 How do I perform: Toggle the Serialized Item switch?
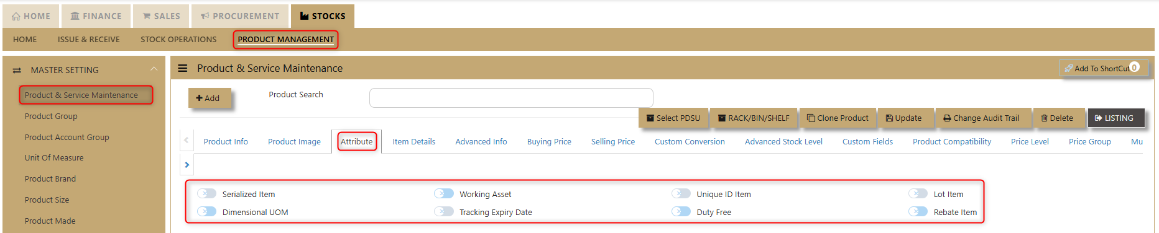(206, 194)
